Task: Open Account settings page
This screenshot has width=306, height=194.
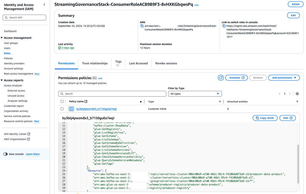Action: (x=14, y=69)
